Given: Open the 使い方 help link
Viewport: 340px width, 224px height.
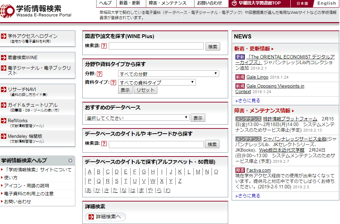Looking at the screenshot, I should pos(11,178).
